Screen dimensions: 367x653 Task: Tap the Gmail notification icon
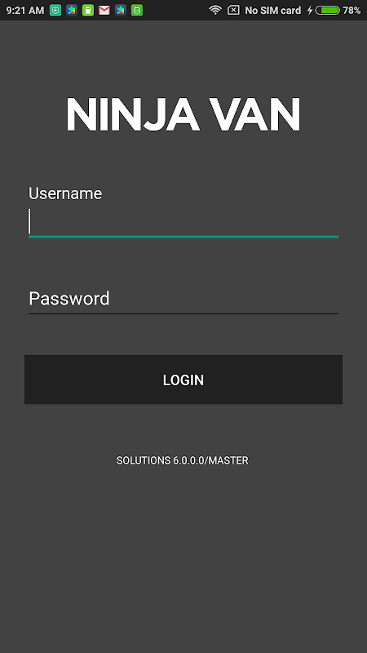click(x=104, y=11)
